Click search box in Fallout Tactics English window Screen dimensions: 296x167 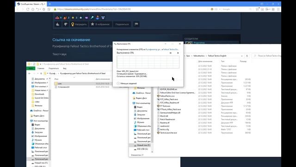coord(267,56)
